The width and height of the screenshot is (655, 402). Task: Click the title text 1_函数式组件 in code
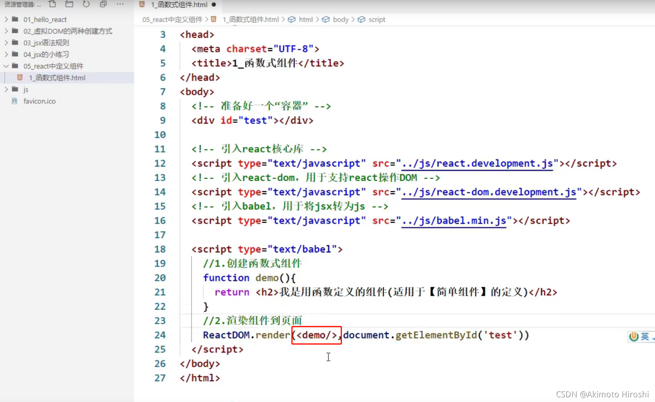pos(265,63)
